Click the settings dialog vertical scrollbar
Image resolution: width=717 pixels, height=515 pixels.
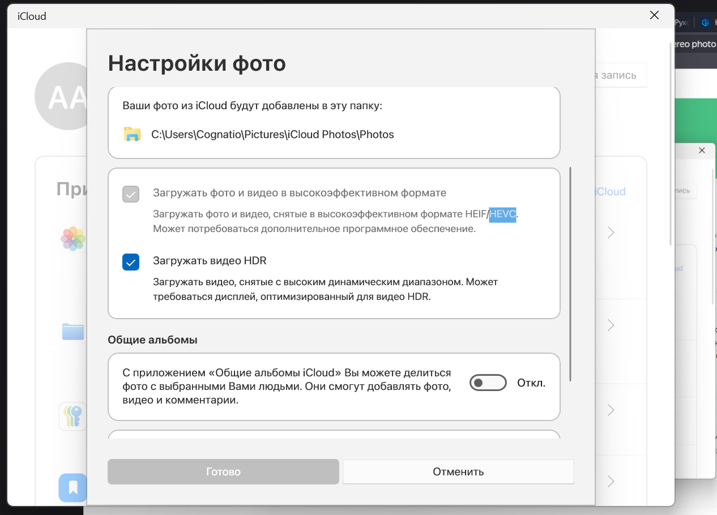coord(570,273)
